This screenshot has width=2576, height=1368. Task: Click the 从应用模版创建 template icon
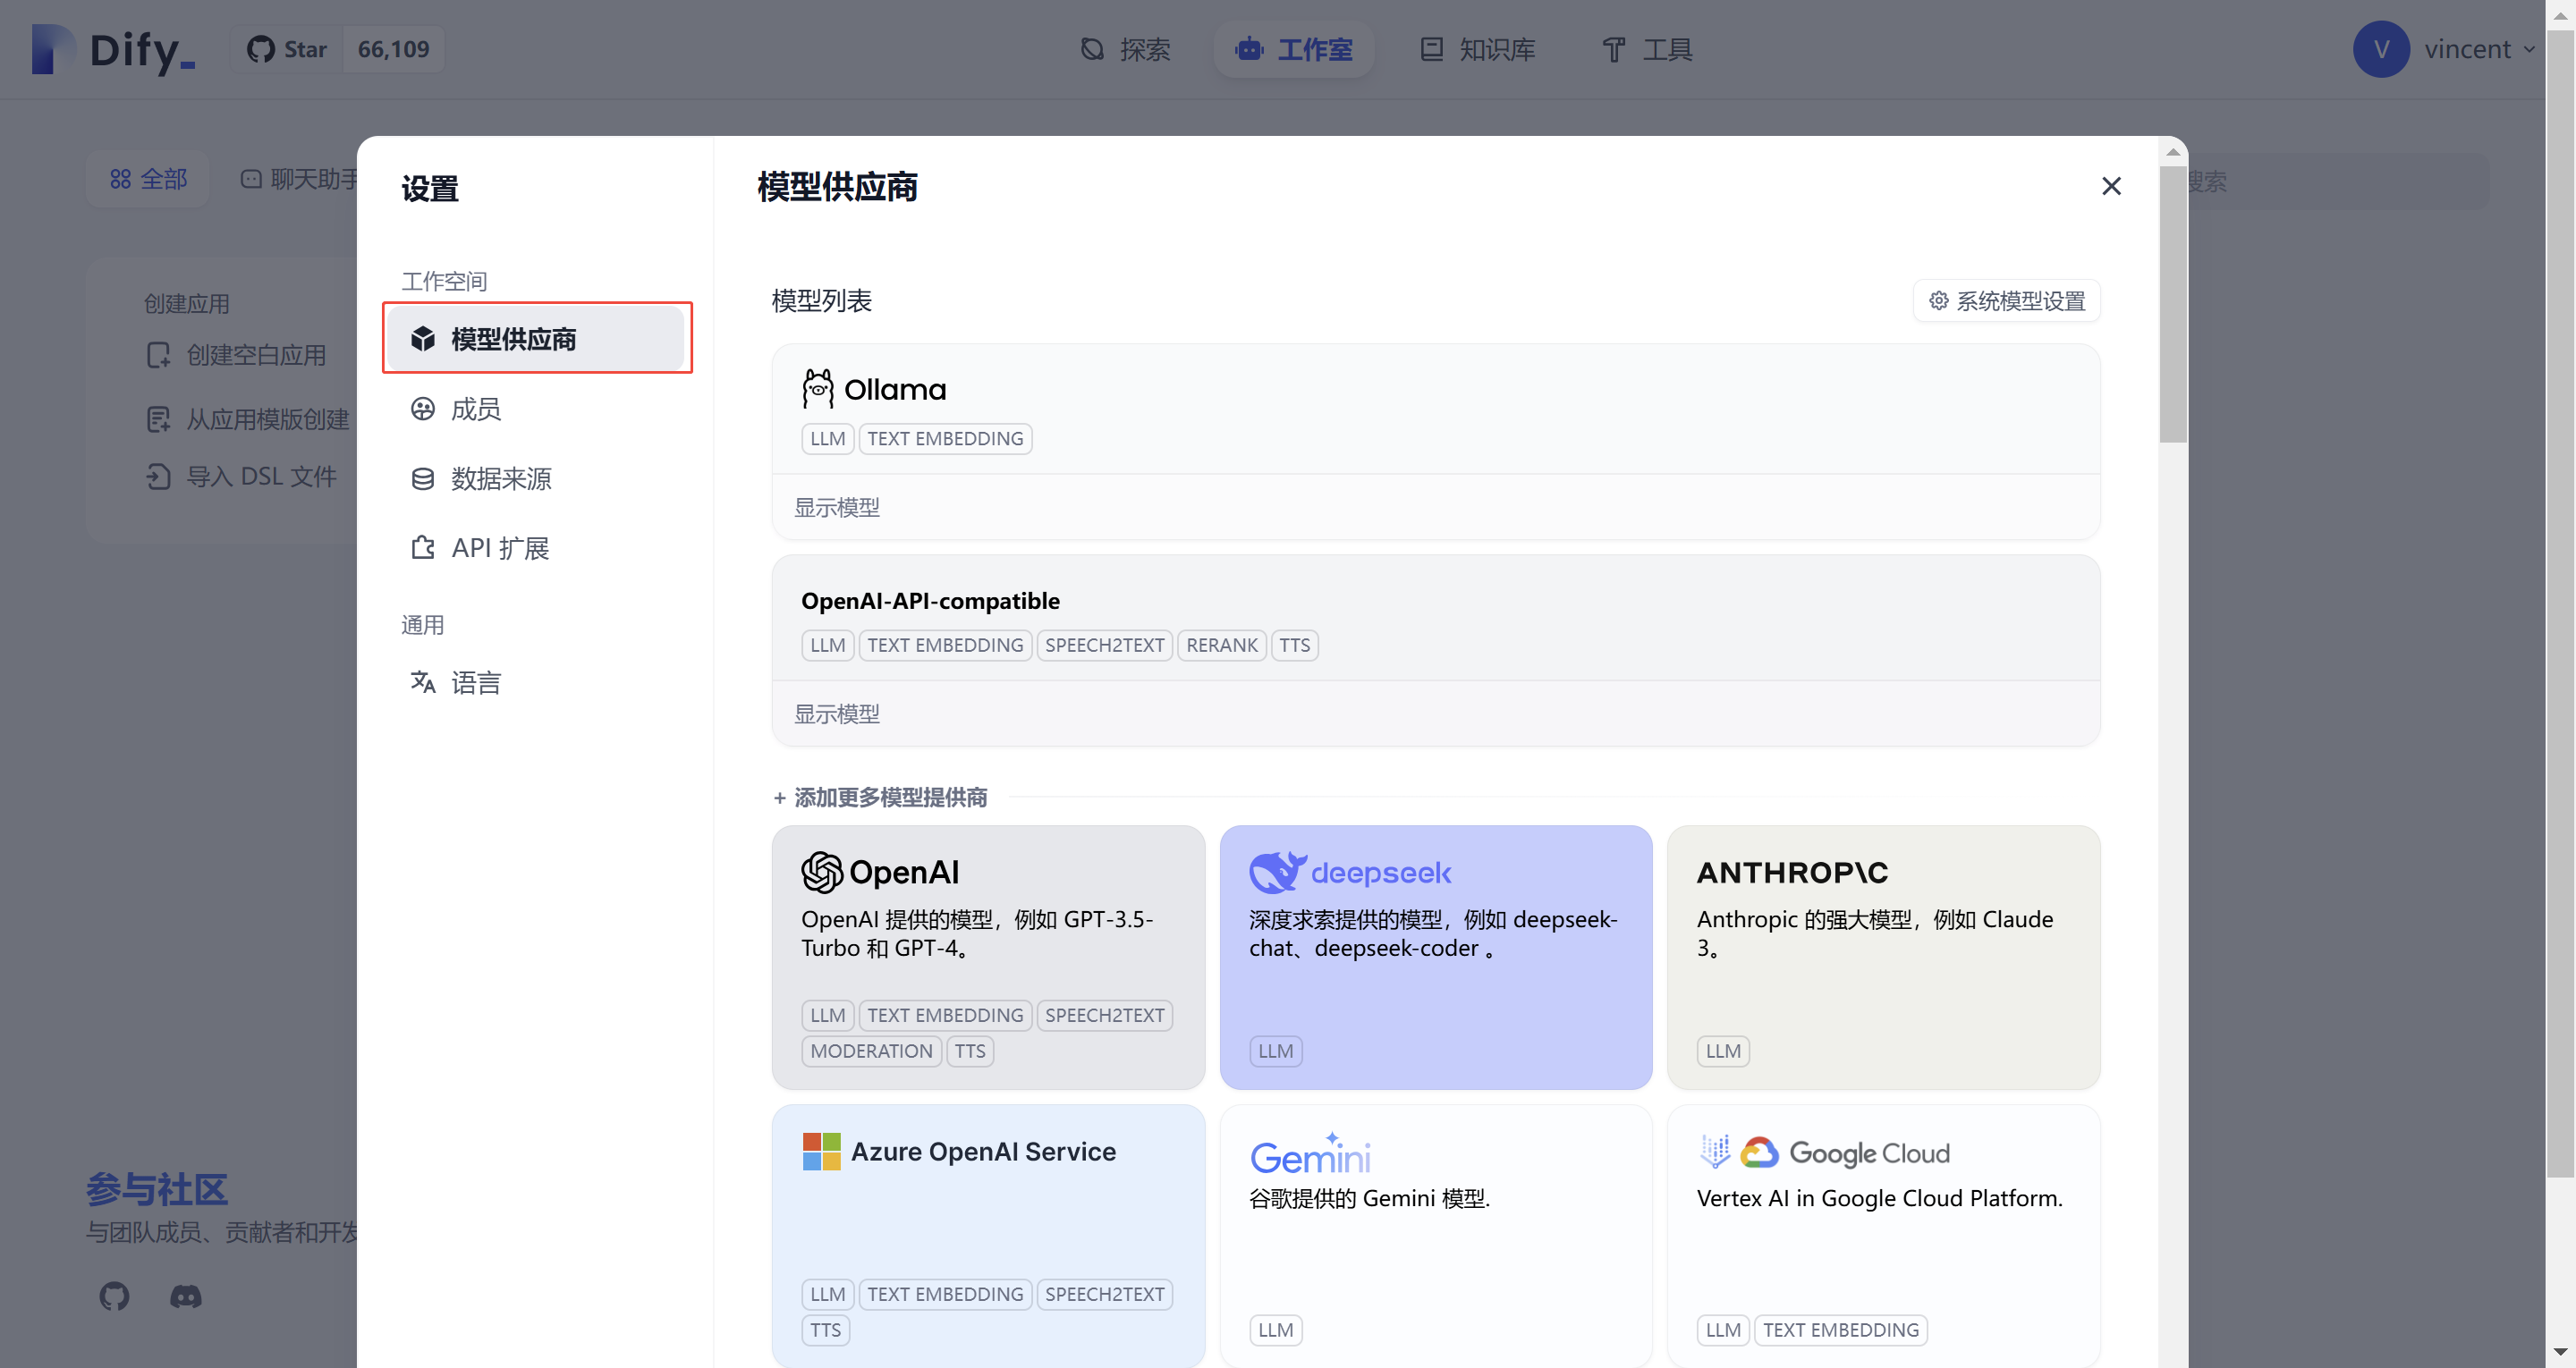pyautogui.click(x=158, y=418)
